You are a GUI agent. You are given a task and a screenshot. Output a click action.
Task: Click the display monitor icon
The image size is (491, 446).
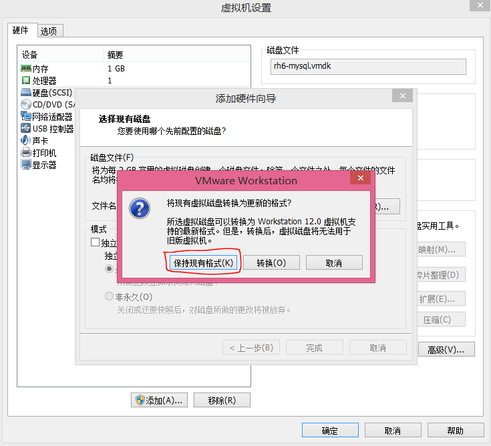click(26, 164)
